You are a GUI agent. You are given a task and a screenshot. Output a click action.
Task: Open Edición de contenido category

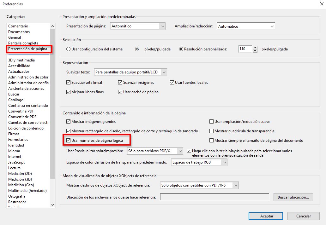tap(26, 128)
